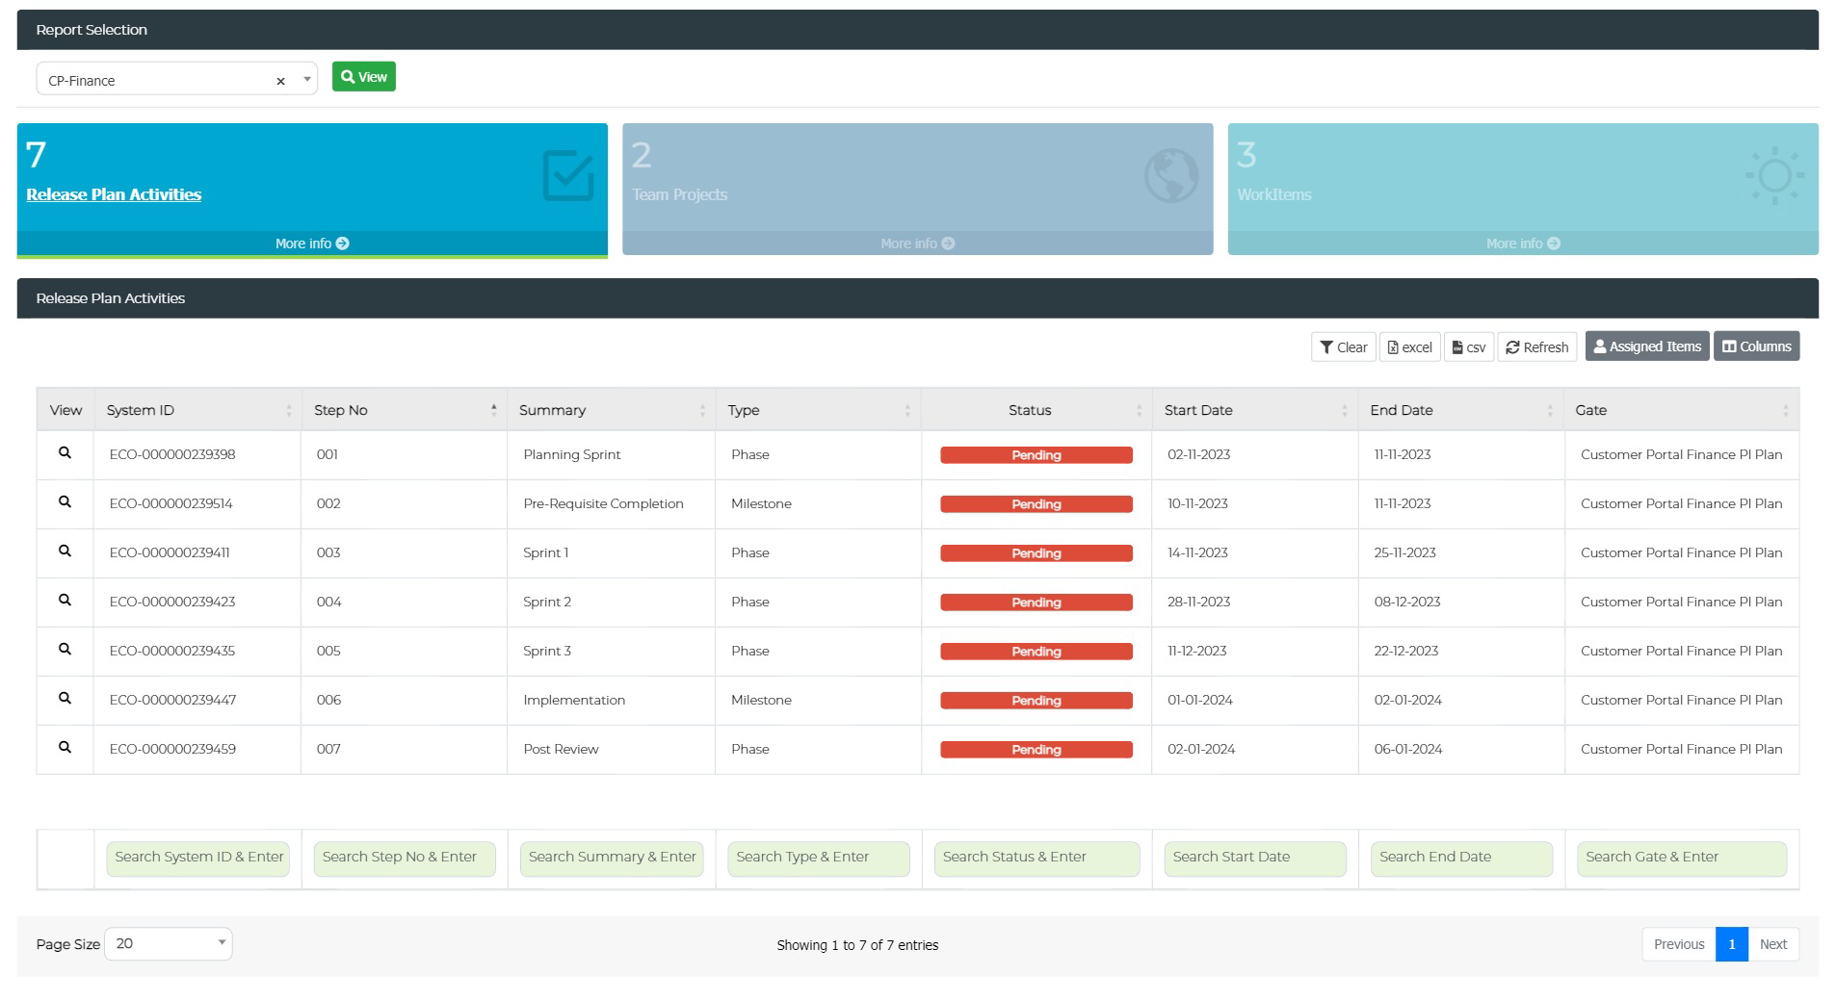Viewport: 1836px width, 1001px height.
Task: Sort by Step No column
Action: click(405, 410)
